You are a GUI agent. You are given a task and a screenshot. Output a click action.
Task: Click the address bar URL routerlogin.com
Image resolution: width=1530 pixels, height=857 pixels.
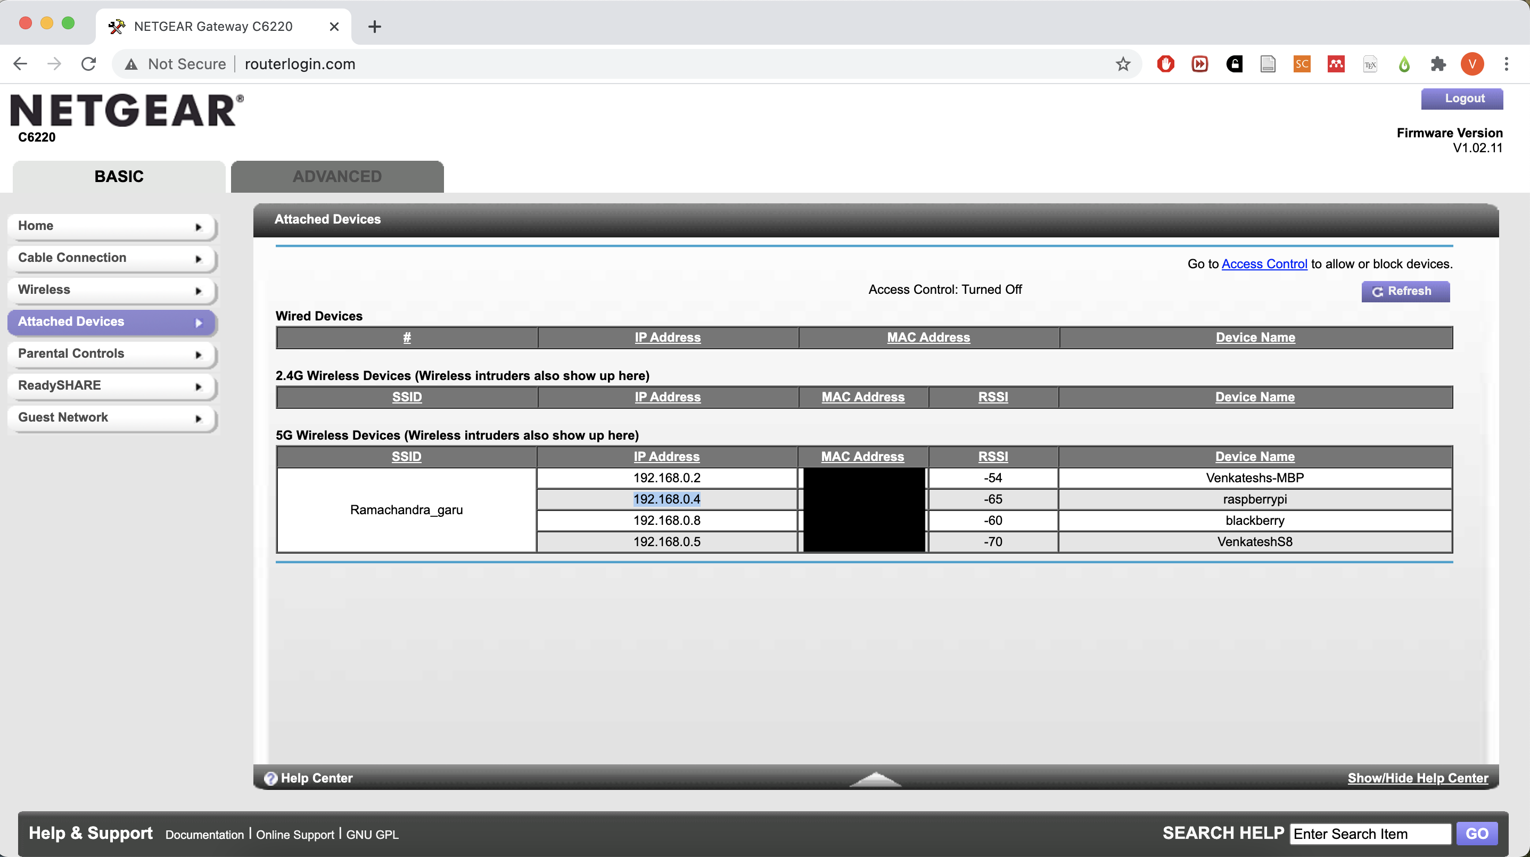pyautogui.click(x=300, y=64)
